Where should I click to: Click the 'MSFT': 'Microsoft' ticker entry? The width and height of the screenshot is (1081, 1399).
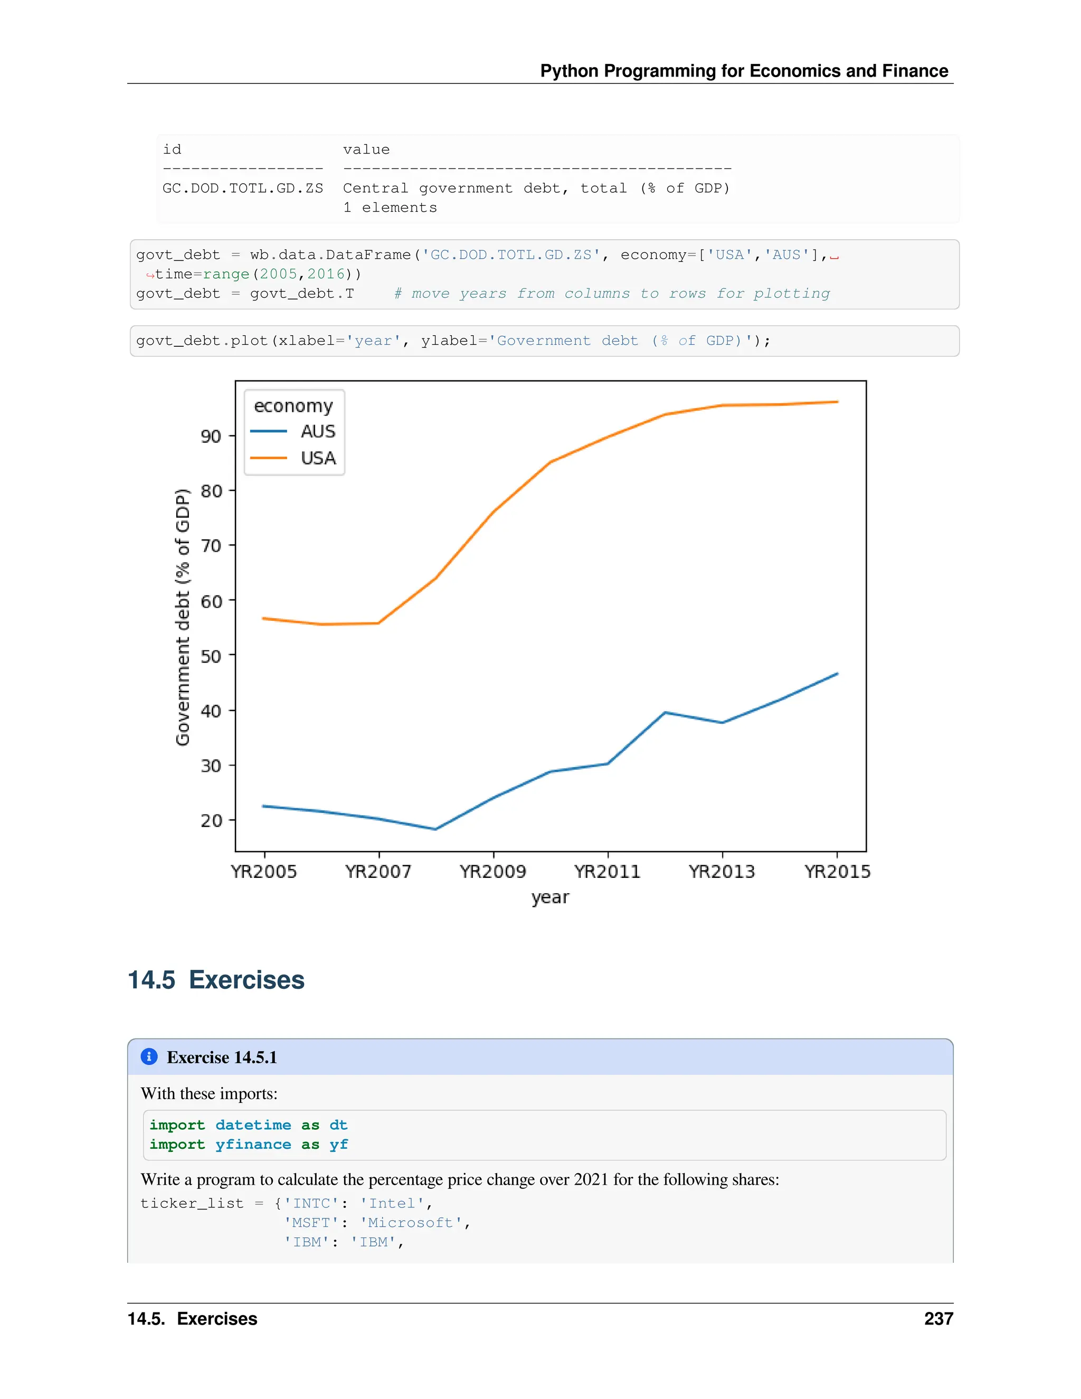pyautogui.click(x=377, y=1223)
